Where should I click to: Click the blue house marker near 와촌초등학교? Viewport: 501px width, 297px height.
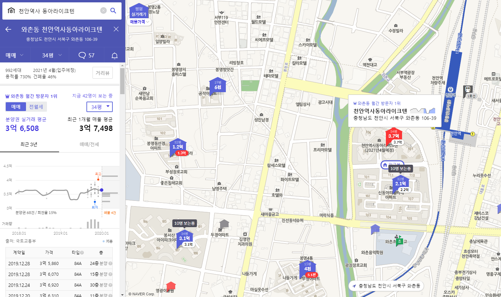(x=375, y=229)
